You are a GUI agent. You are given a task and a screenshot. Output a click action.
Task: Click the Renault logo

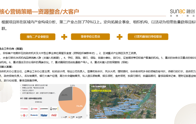click(54, 109)
